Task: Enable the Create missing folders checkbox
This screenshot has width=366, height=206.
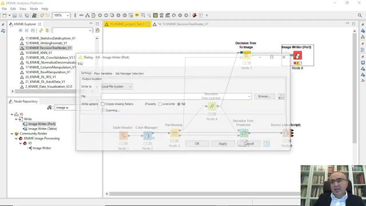Action: pos(103,104)
